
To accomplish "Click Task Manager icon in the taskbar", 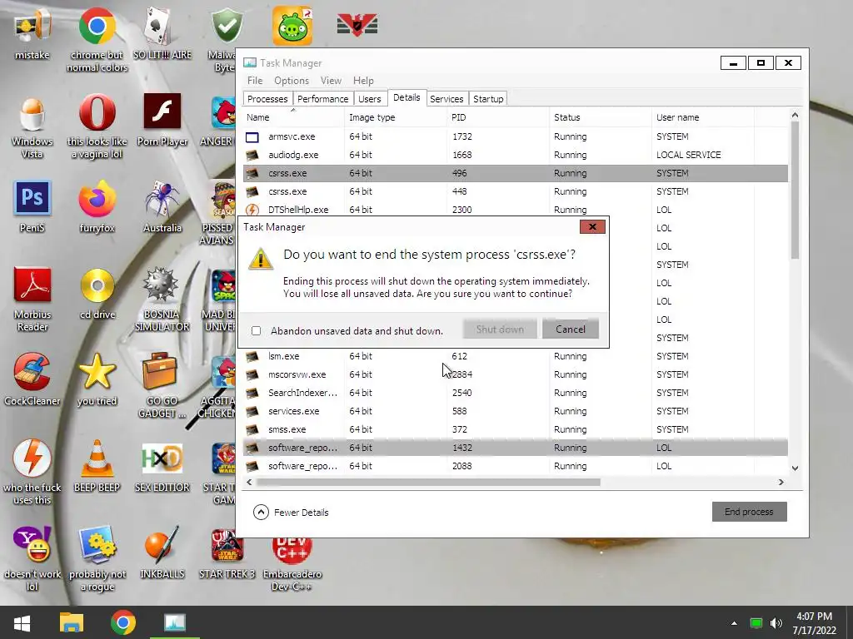I will coord(175,622).
